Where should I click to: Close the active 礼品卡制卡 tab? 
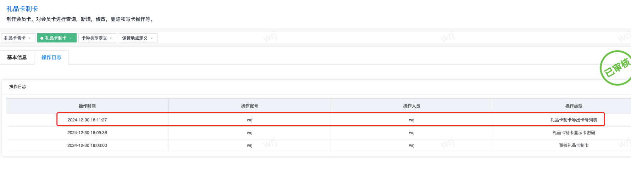pyautogui.click(x=71, y=38)
